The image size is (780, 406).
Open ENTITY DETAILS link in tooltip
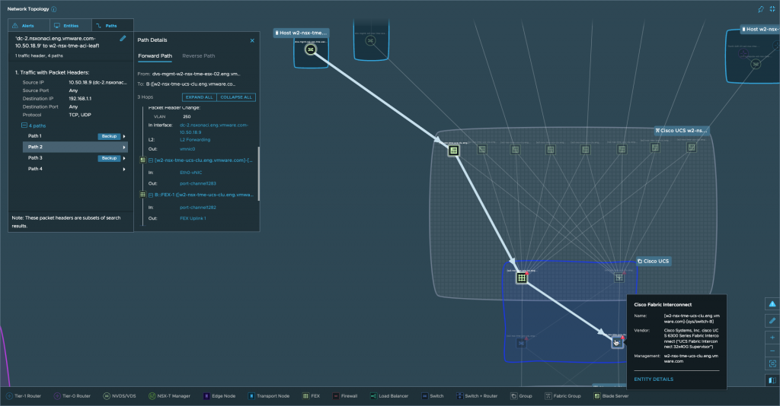coord(654,379)
